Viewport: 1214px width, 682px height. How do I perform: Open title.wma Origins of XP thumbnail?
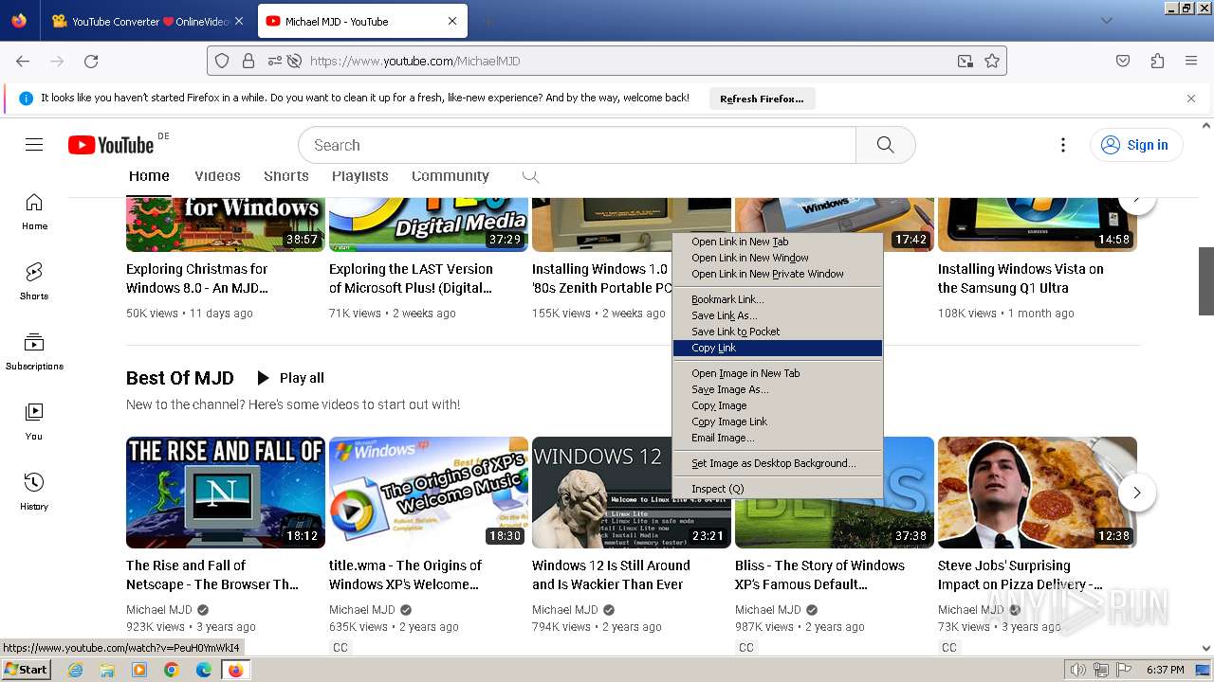point(429,493)
